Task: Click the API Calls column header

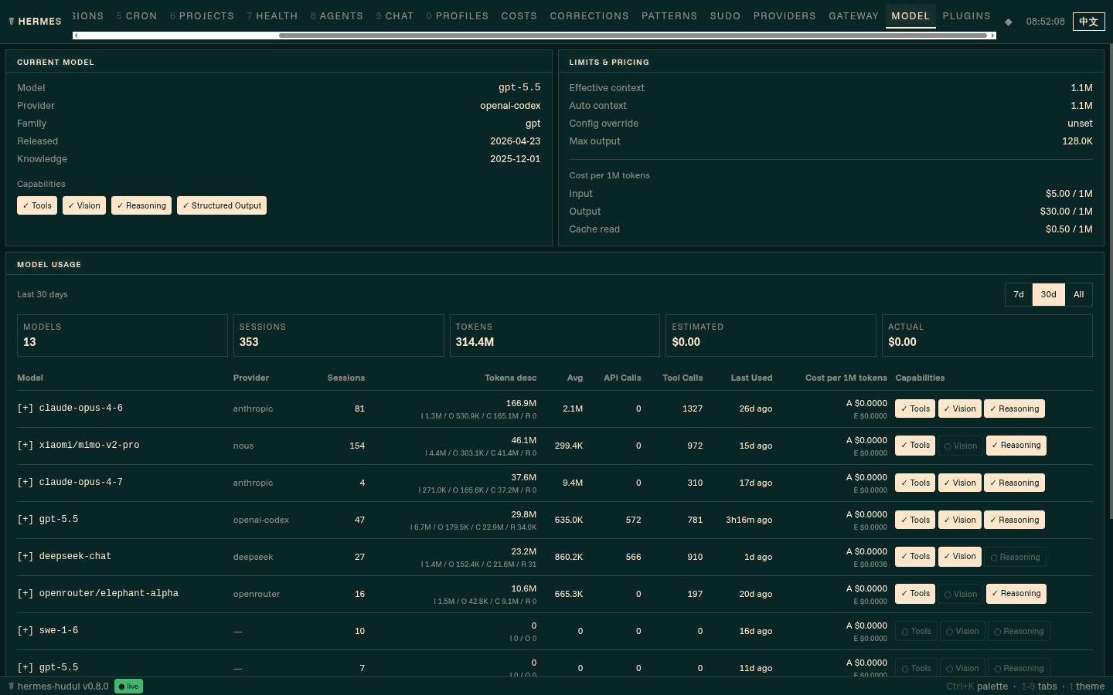Action: pyautogui.click(x=622, y=378)
